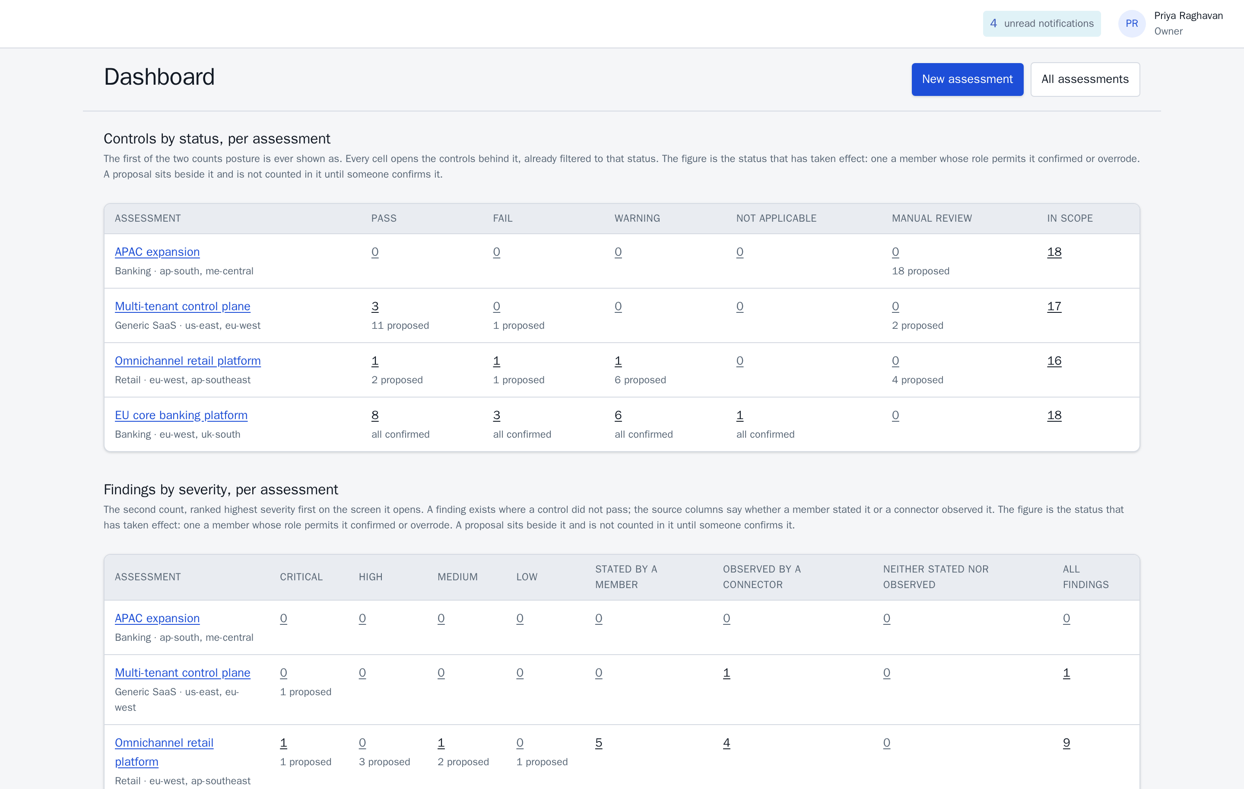Open Multi-tenant control plane in controls table
1244x789 pixels.
182,306
